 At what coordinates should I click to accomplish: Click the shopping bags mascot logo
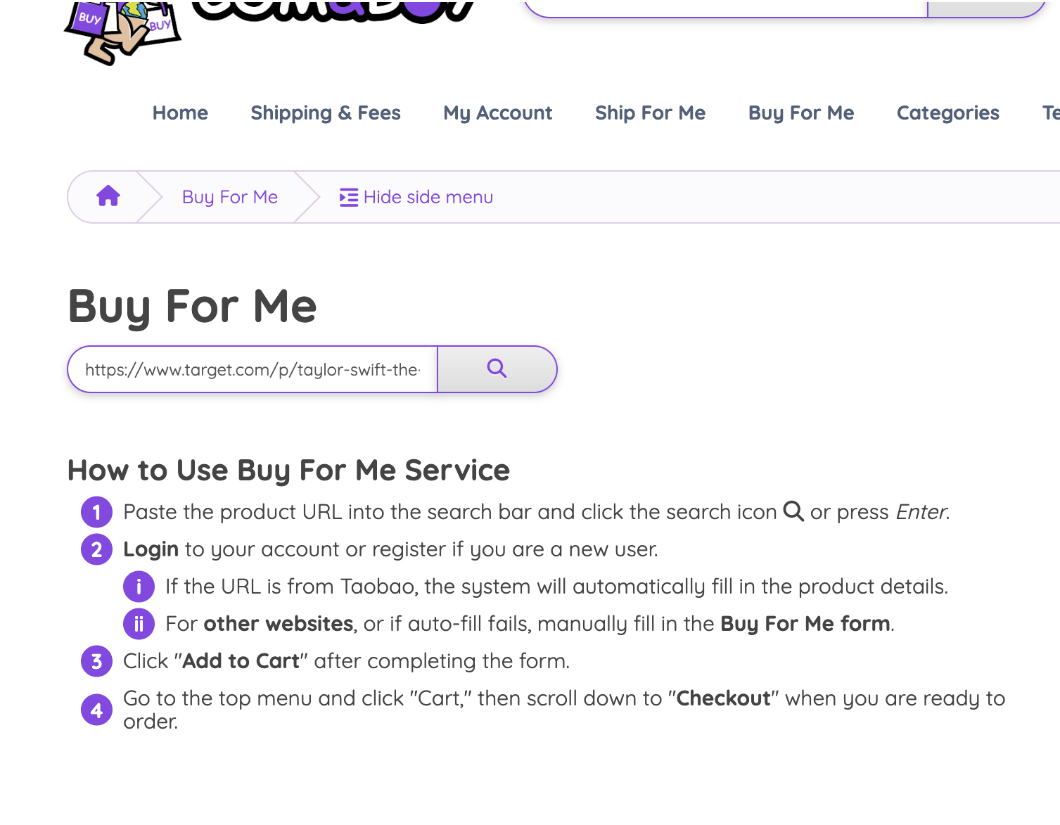121,32
